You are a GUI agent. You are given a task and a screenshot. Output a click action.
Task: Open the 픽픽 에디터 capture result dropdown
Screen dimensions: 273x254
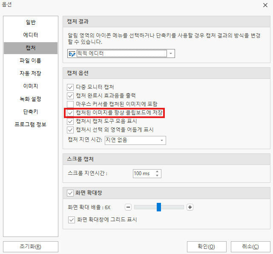click(x=121, y=53)
